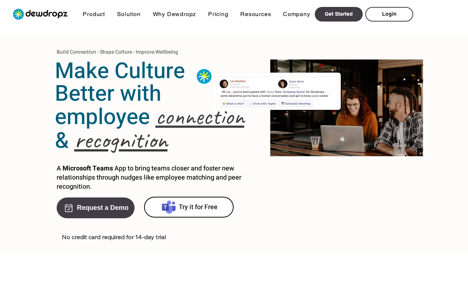Click the calendar icon on Request a Demo
This screenshot has width=468, height=292.
(69, 208)
